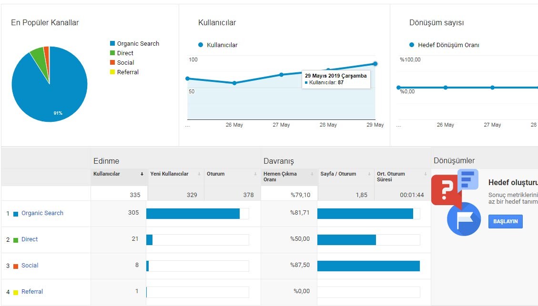The width and height of the screenshot is (538, 306).
Task: Click the sort arrow on Kullanıcılar column
Action: (x=142, y=174)
